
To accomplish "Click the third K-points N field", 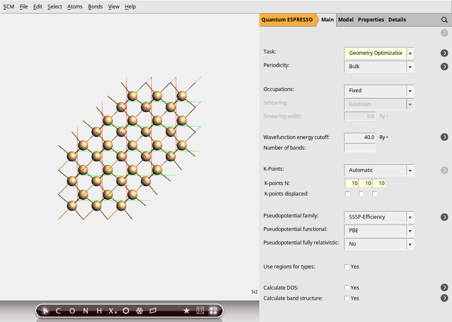I will point(379,183).
